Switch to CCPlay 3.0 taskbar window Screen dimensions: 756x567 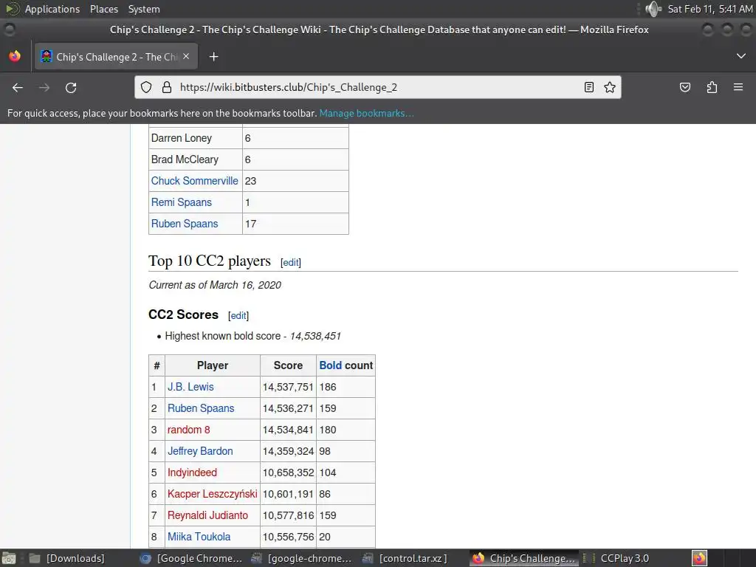point(625,558)
